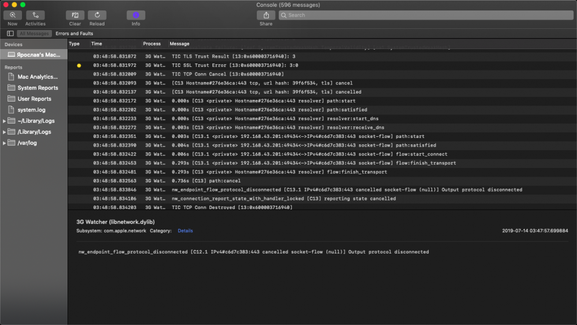Viewport: 577px width, 325px height.
Task: Open the Activities view icon
Action: pos(35,16)
